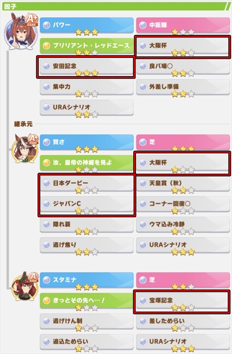This screenshot has height=354, width=232.
Task: Select the middle A+ rank inheritance character portrait
Action: [x=25, y=149]
